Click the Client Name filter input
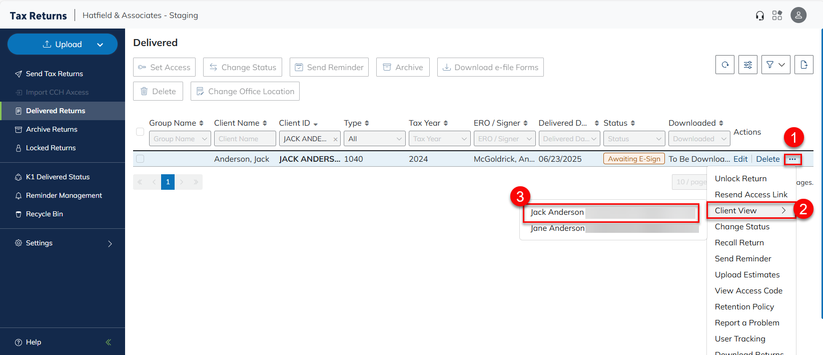823x355 pixels. pyautogui.click(x=245, y=139)
